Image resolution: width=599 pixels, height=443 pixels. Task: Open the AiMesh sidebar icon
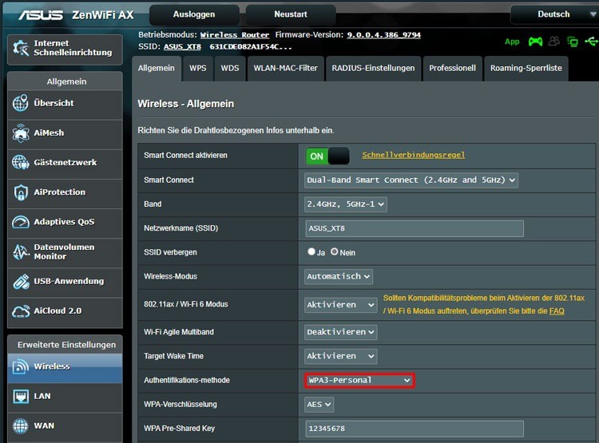click(21, 133)
